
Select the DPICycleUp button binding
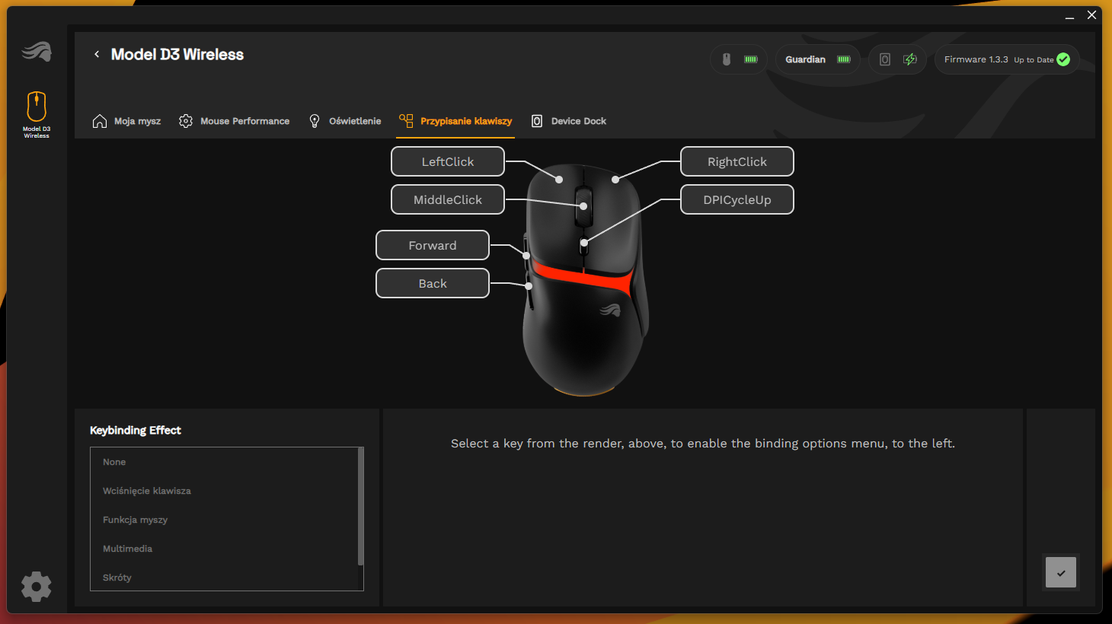[x=737, y=199]
